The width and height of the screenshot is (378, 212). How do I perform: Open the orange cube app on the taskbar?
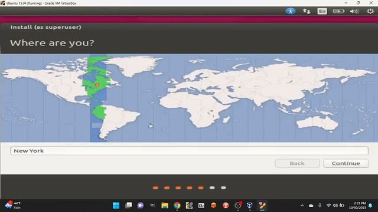pos(214,206)
